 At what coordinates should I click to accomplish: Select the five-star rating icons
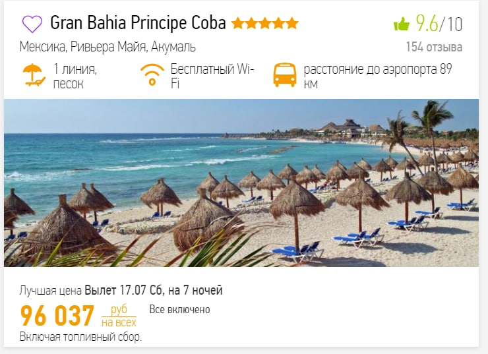click(x=265, y=23)
